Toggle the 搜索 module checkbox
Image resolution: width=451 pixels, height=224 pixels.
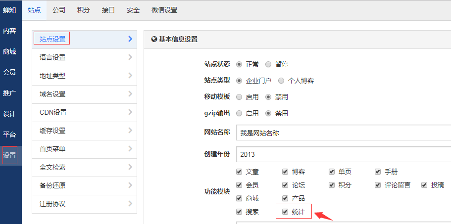(239, 212)
